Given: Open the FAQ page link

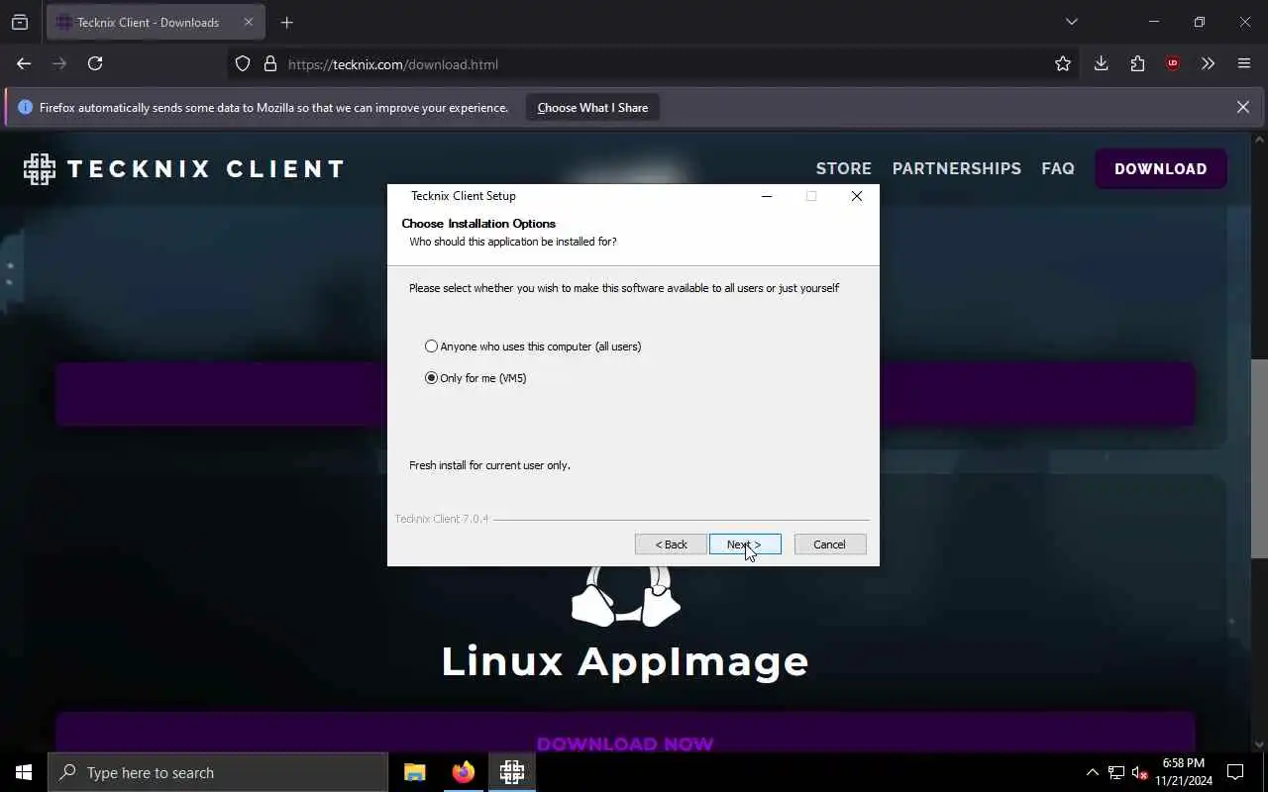Looking at the screenshot, I should [1058, 168].
